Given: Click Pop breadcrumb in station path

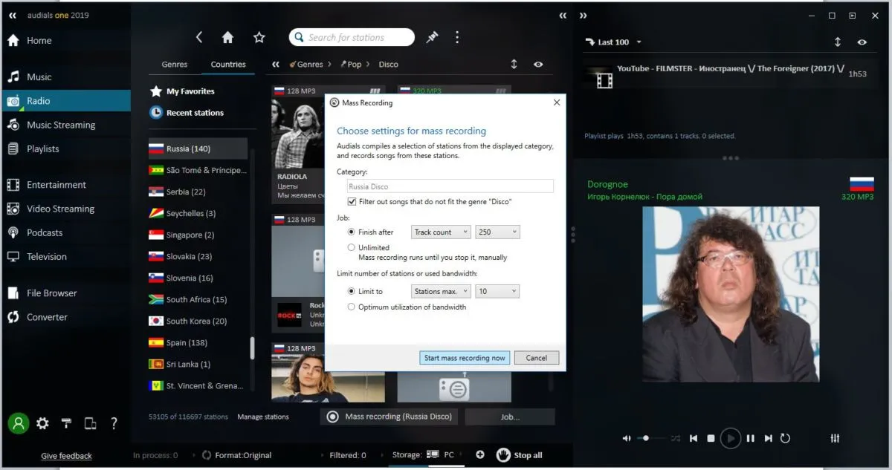Looking at the screenshot, I should click(355, 65).
